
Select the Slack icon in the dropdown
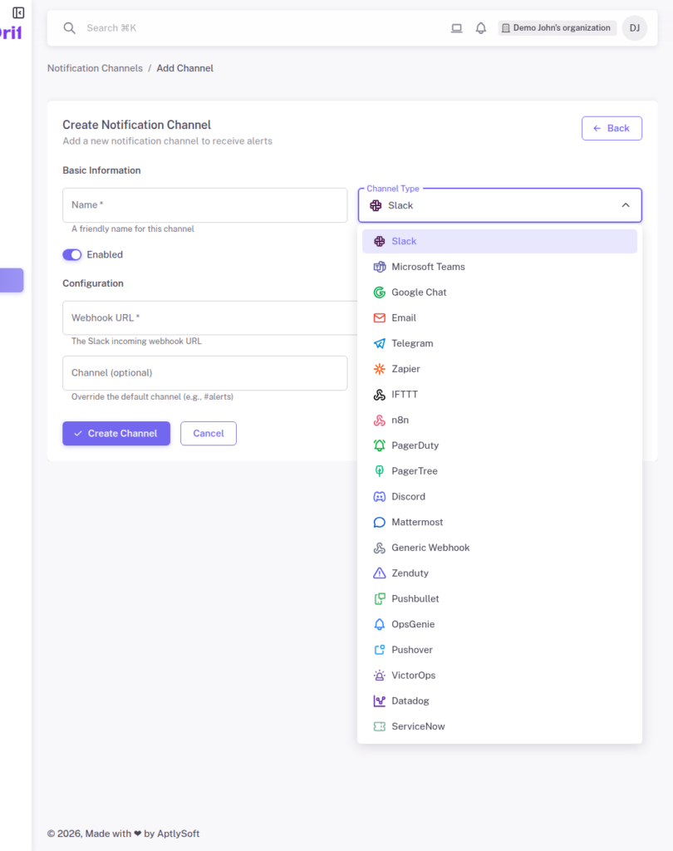(x=378, y=241)
